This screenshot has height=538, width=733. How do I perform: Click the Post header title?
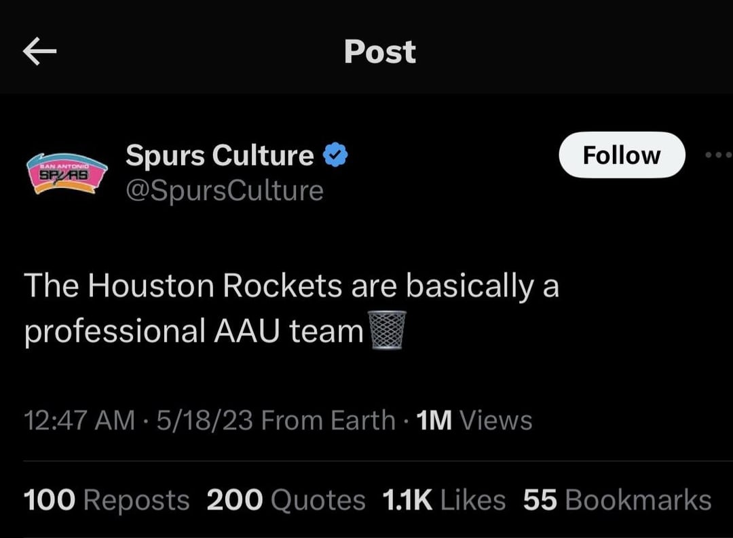pyautogui.click(x=379, y=52)
